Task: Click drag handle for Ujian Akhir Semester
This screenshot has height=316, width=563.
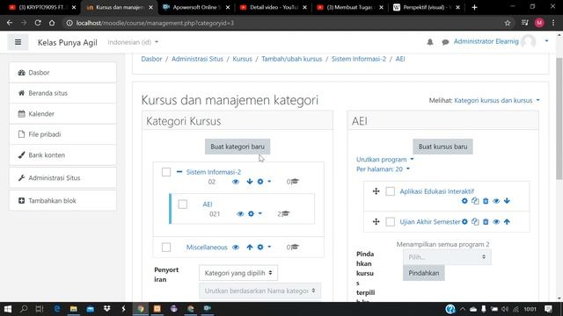Action: tap(376, 222)
